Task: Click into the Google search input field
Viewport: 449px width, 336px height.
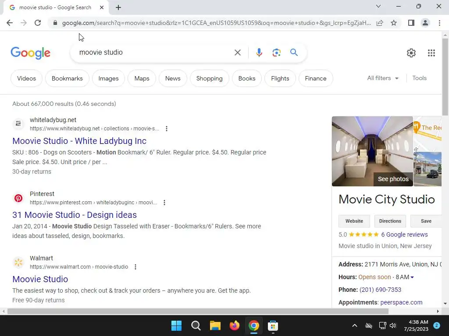Action: click(x=155, y=52)
